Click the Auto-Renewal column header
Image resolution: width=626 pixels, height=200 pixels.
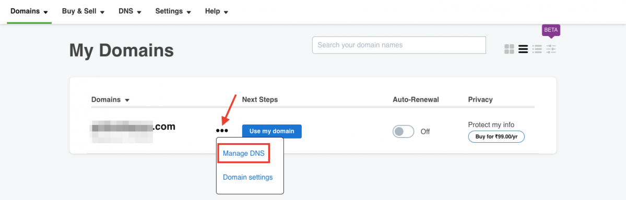pos(416,99)
